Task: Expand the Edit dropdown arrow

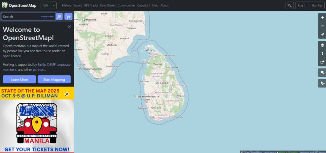Action: tap(54, 5)
